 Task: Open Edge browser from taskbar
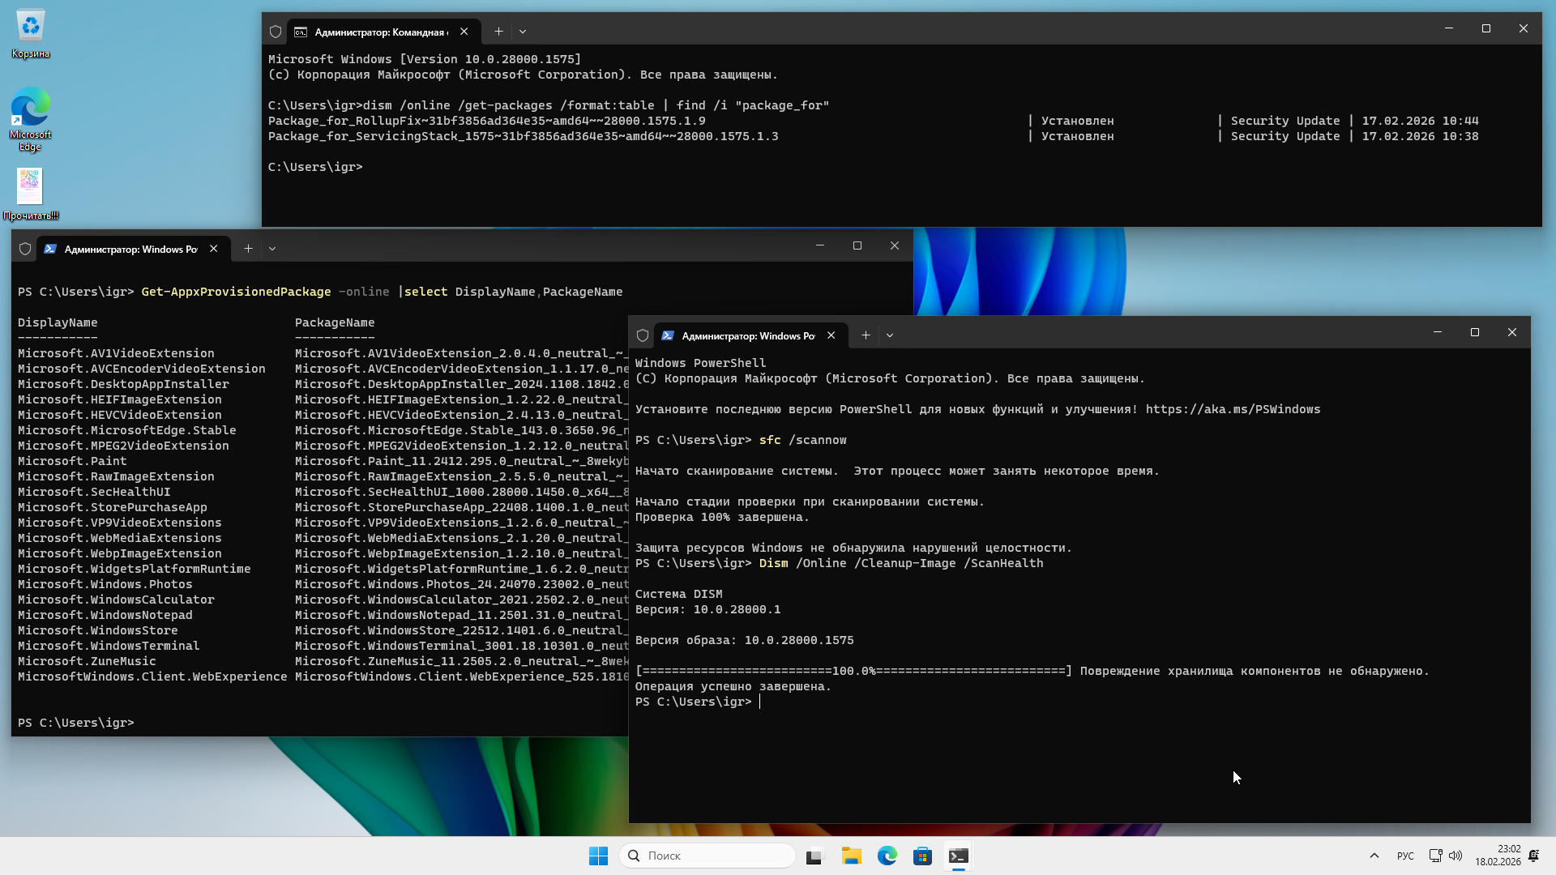click(887, 856)
